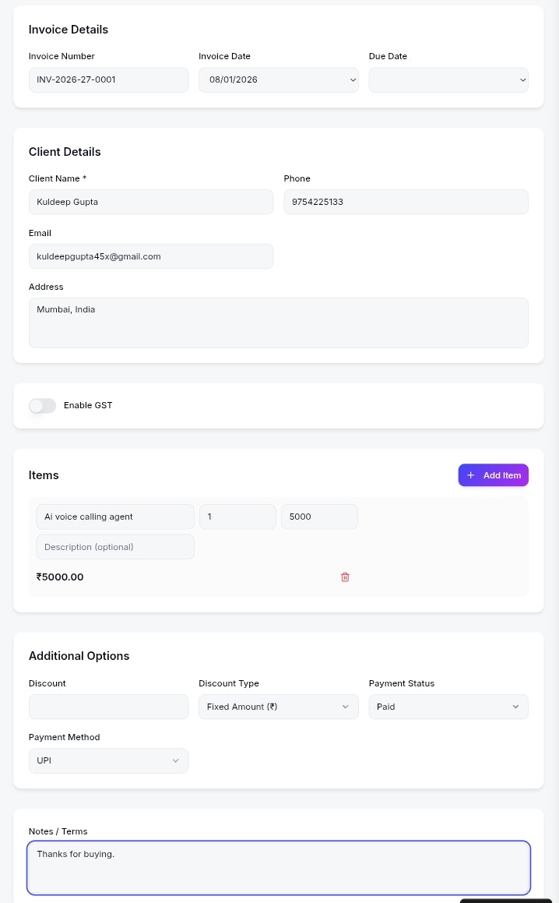559x903 pixels.
Task: Click the Phone number field
Action: click(x=406, y=202)
